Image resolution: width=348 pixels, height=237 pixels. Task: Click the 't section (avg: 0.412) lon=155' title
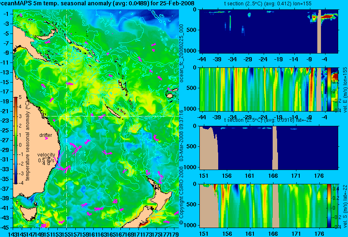(x=268, y=4)
